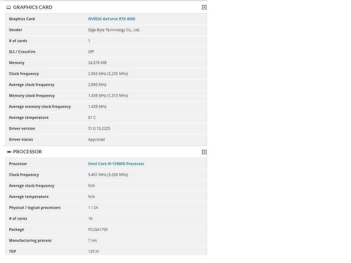
Task: Select driver version 31.0.15.2225
Action: pyautogui.click(x=99, y=129)
